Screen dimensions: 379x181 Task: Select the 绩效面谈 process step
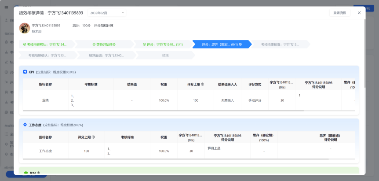pos(106,55)
